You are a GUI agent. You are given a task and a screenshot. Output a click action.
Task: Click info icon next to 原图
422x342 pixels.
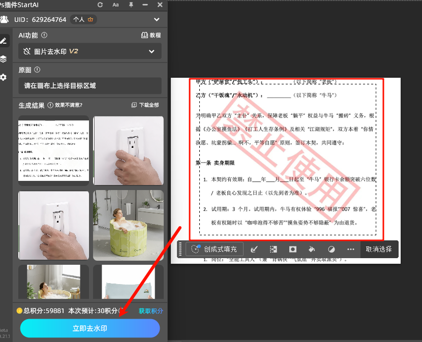tap(37, 70)
